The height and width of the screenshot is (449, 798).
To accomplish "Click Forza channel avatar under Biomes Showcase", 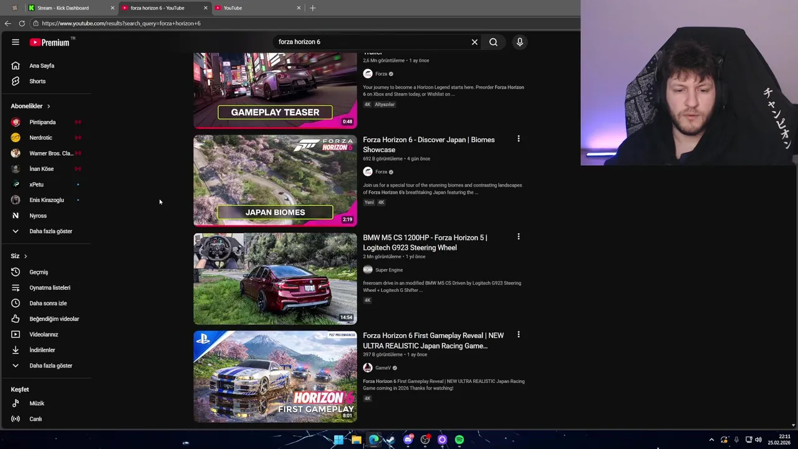I will pyautogui.click(x=368, y=171).
